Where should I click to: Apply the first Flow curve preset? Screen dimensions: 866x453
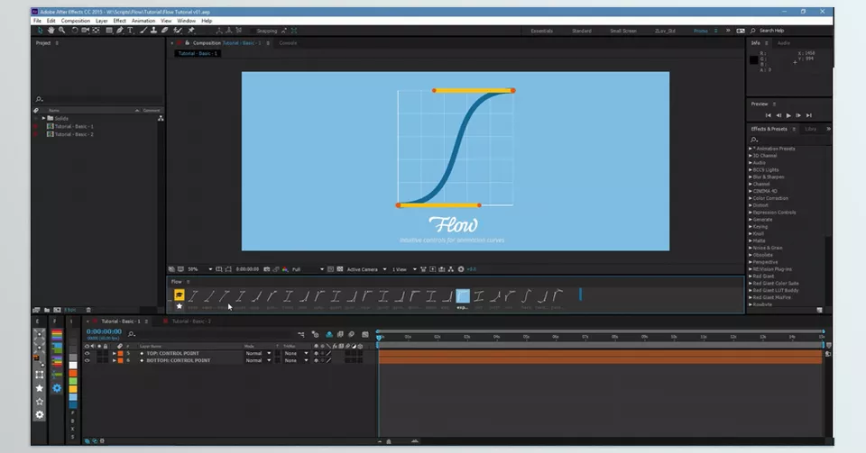[193, 296]
